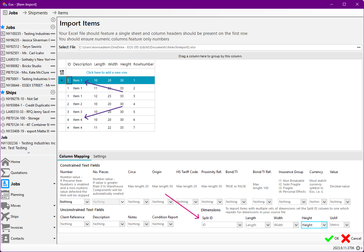This screenshot has height=252, width=364.
Task: Collapse the left navigation panel arrow
Action: tap(53, 20)
